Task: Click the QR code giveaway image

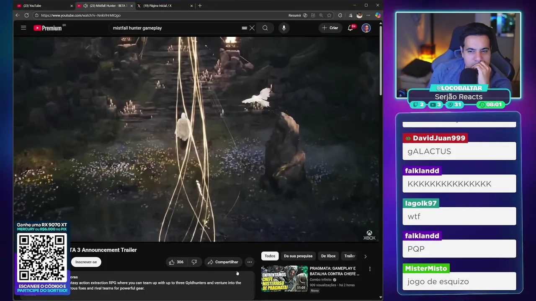Action: [x=42, y=258]
